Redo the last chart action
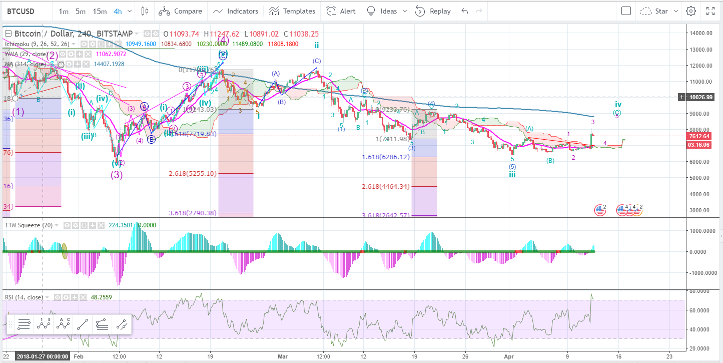Image resolution: width=723 pixels, height=363 pixels. (479, 11)
